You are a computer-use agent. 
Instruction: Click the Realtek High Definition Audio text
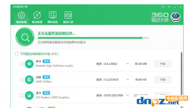click(54, 66)
